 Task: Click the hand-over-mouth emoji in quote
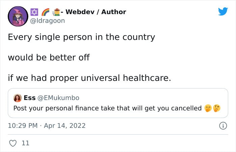[x=208, y=108]
